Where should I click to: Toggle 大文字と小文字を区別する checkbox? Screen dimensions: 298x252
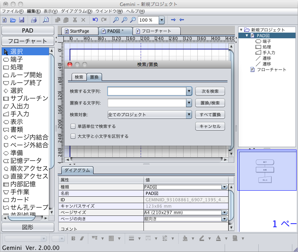coord(73,136)
